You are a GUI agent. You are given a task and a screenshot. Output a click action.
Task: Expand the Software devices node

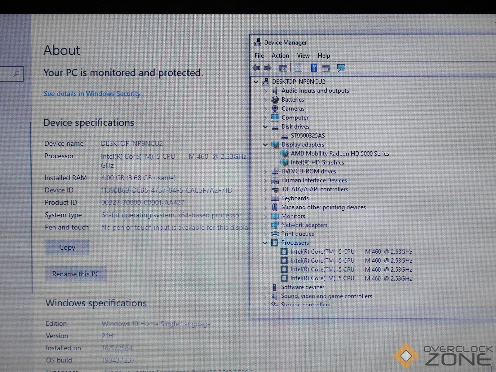[x=265, y=287]
